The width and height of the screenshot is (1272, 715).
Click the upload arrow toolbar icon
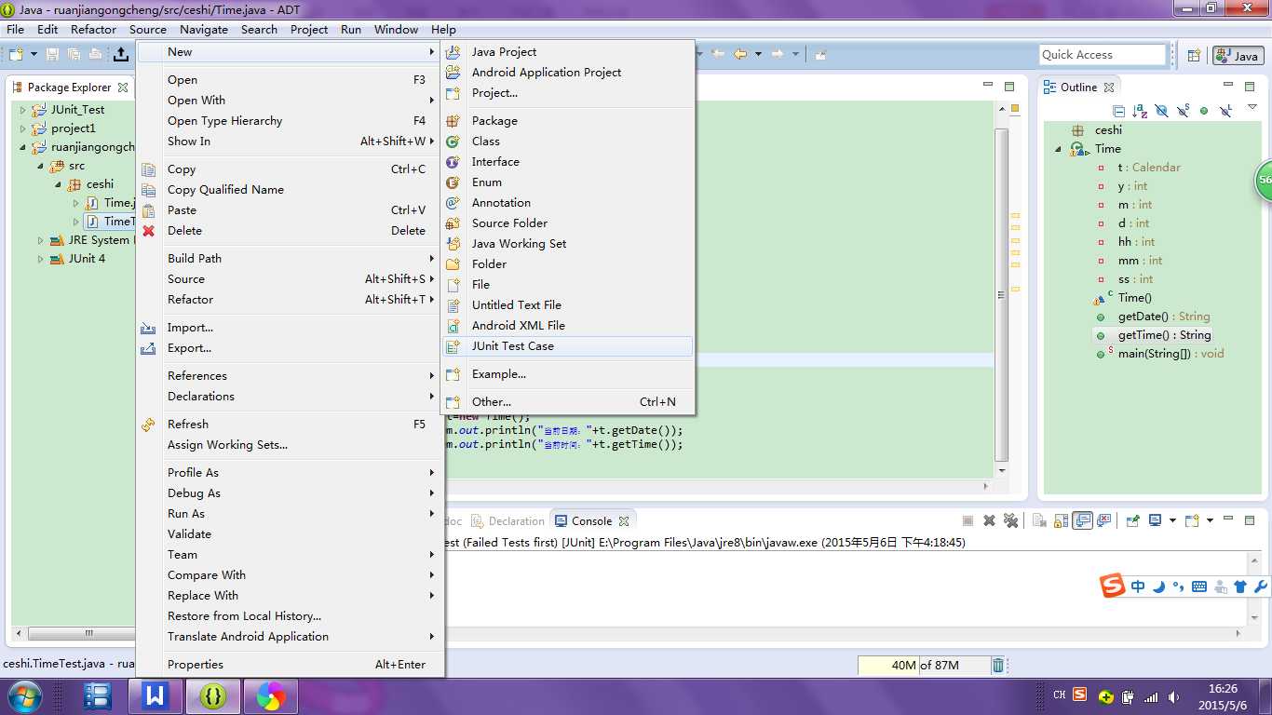(121, 55)
